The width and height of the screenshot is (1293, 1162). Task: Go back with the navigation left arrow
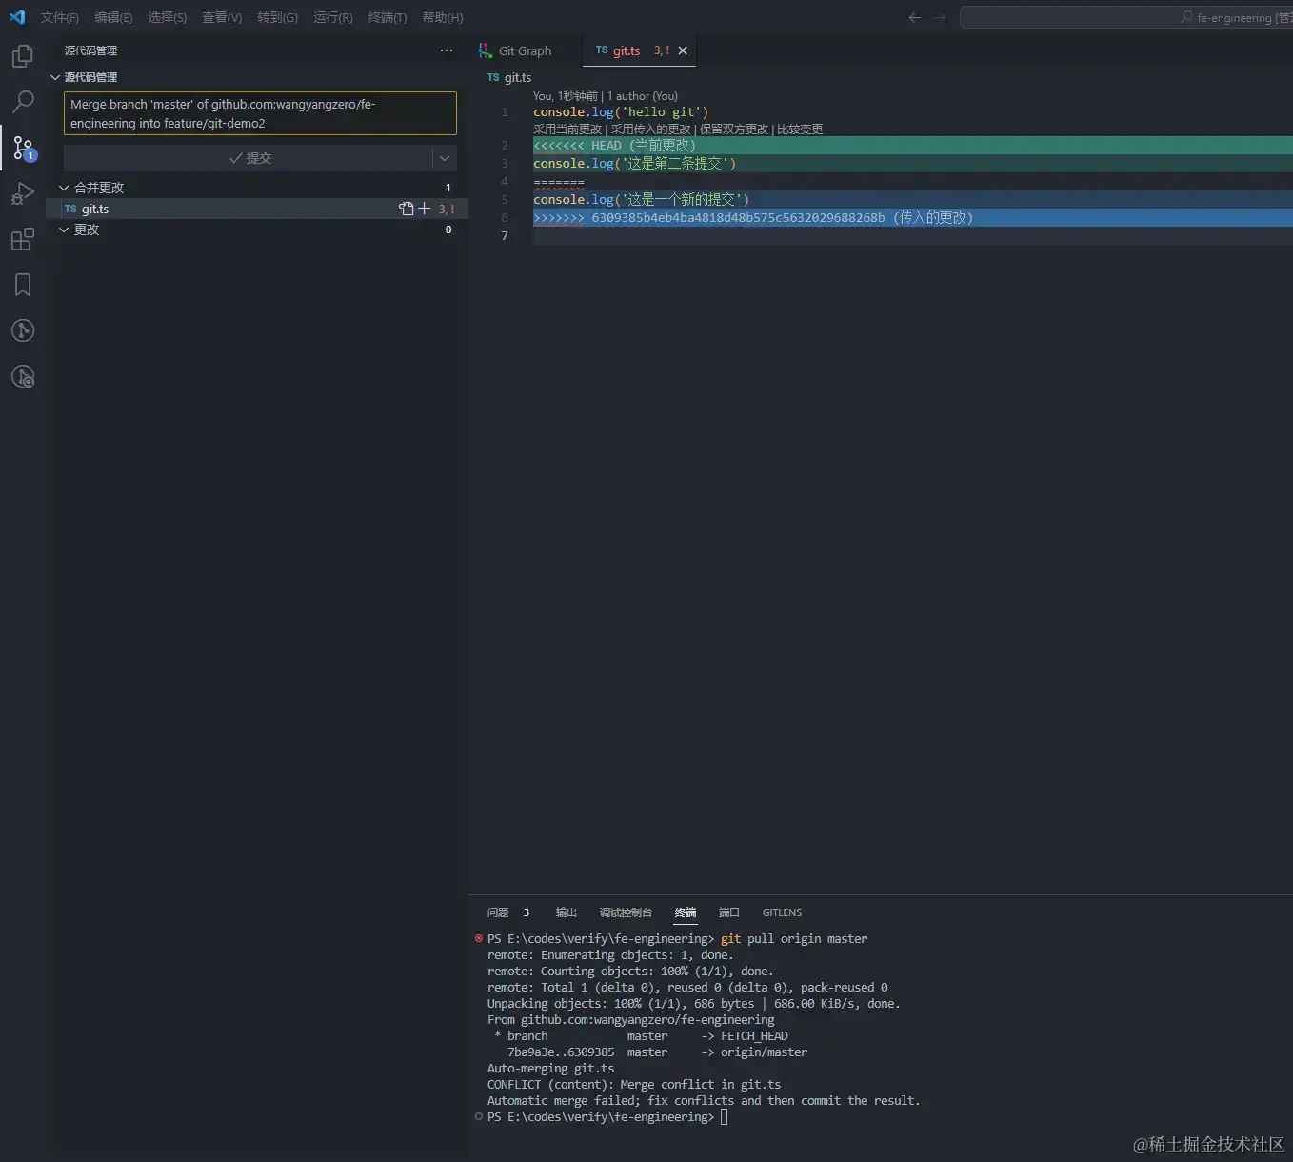coord(915,17)
